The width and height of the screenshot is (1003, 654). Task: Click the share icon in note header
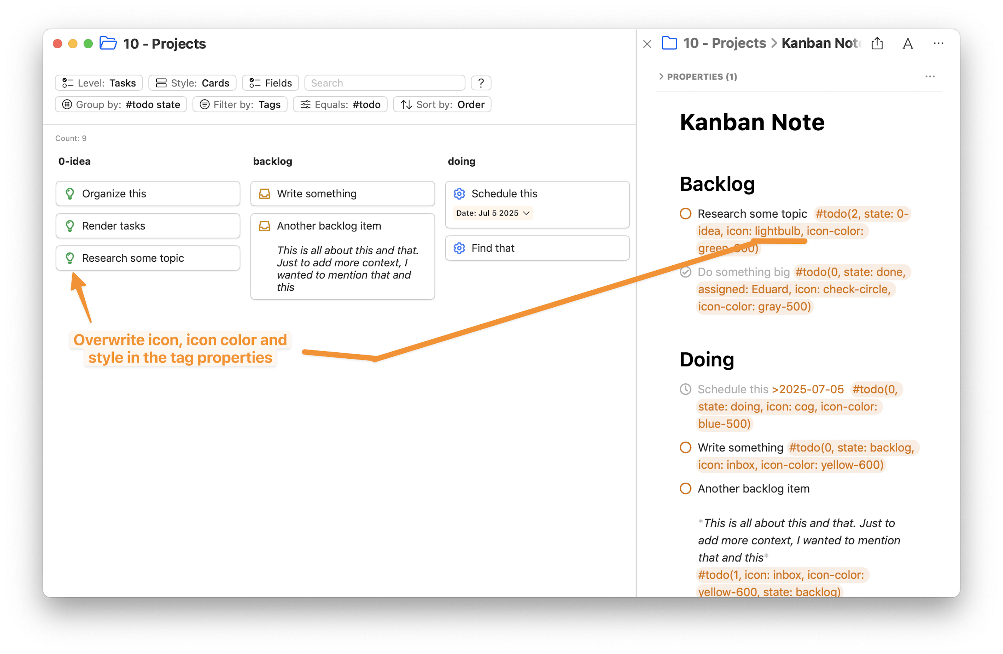[x=877, y=43]
